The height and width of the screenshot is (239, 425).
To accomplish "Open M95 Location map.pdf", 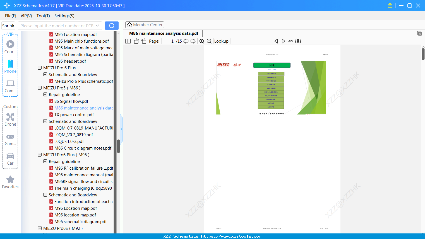I will (x=76, y=34).
